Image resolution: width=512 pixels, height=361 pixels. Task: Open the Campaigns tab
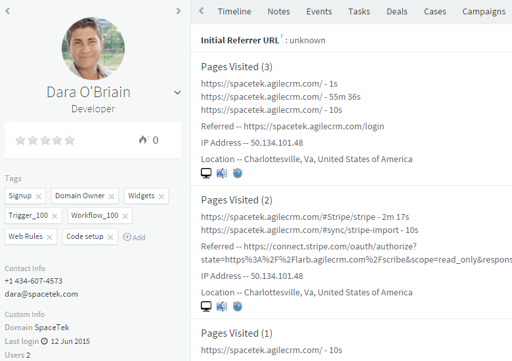coord(484,11)
